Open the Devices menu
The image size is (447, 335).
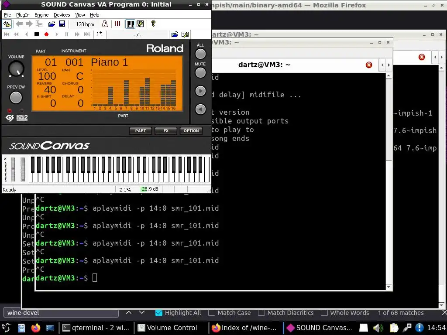coord(62,15)
